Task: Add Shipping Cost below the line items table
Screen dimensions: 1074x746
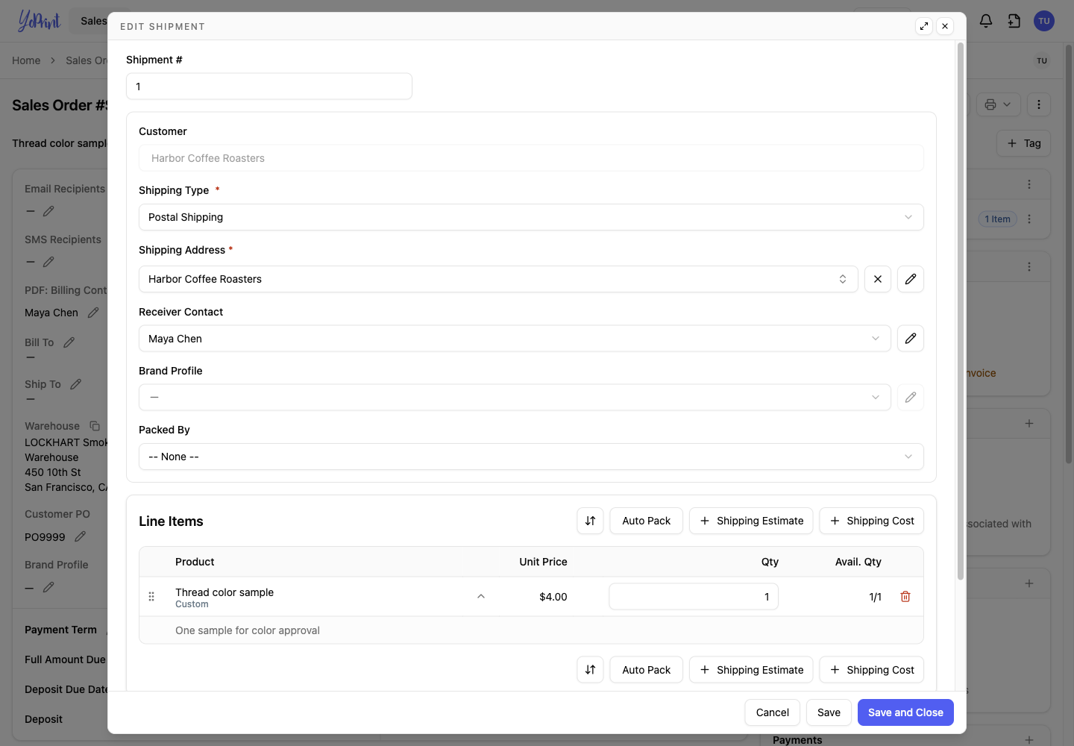Action: click(x=872, y=670)
